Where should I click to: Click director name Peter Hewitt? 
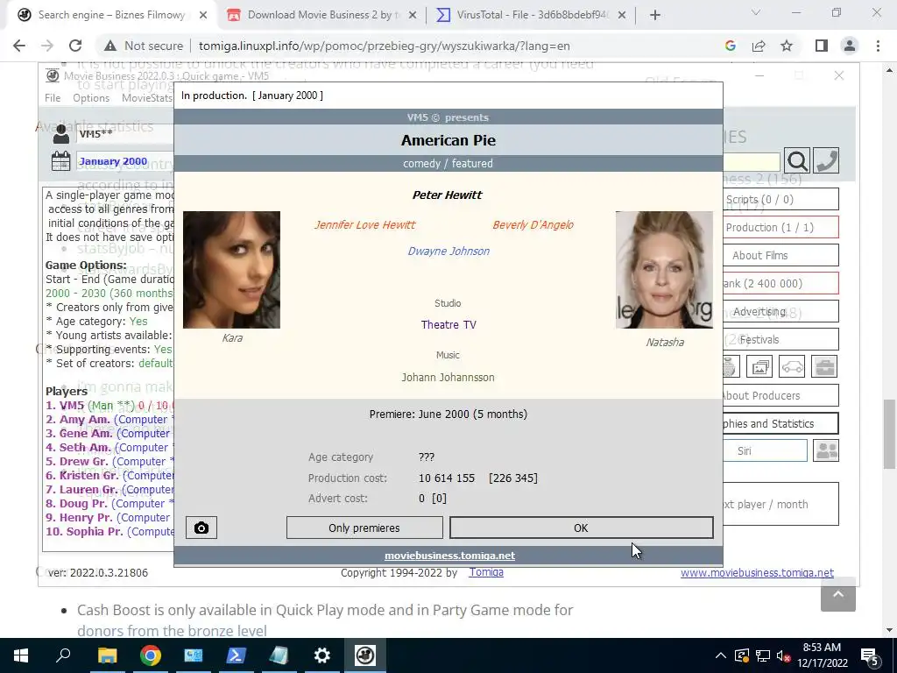pyautogui.click(x=448, y=195)
